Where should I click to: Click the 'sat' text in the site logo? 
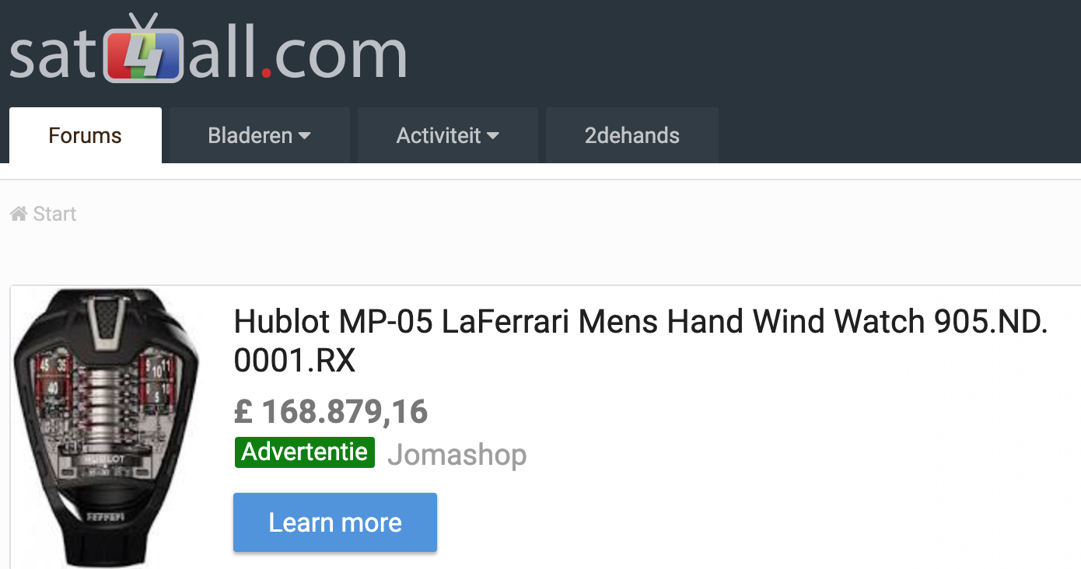54,54
